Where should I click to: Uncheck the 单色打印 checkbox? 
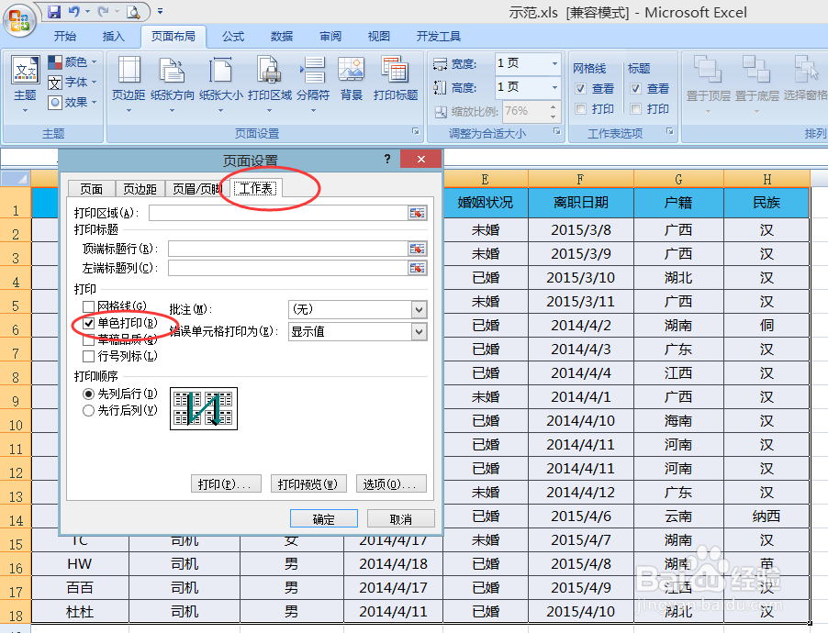88,323
